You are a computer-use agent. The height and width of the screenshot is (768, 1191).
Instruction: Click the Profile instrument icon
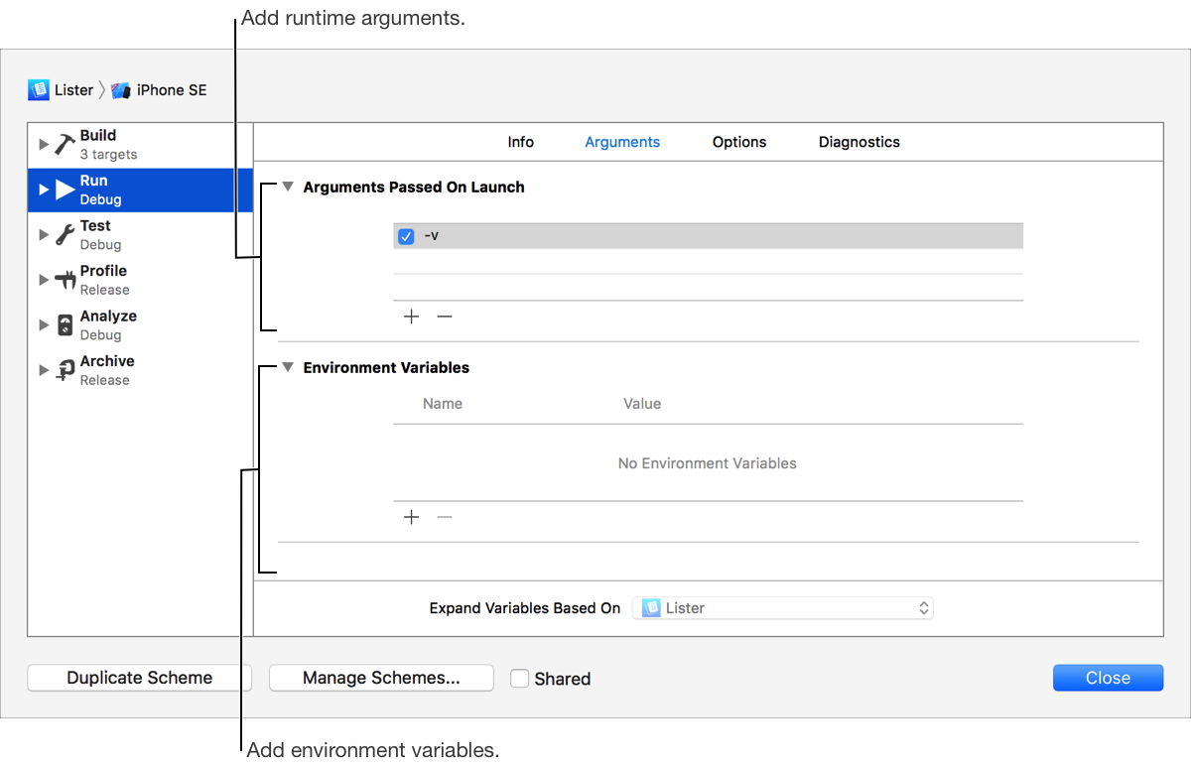[x=66, y=280]
